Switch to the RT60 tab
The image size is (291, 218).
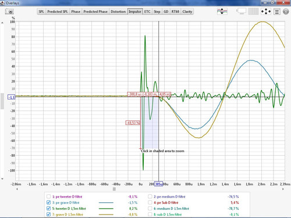175,12
